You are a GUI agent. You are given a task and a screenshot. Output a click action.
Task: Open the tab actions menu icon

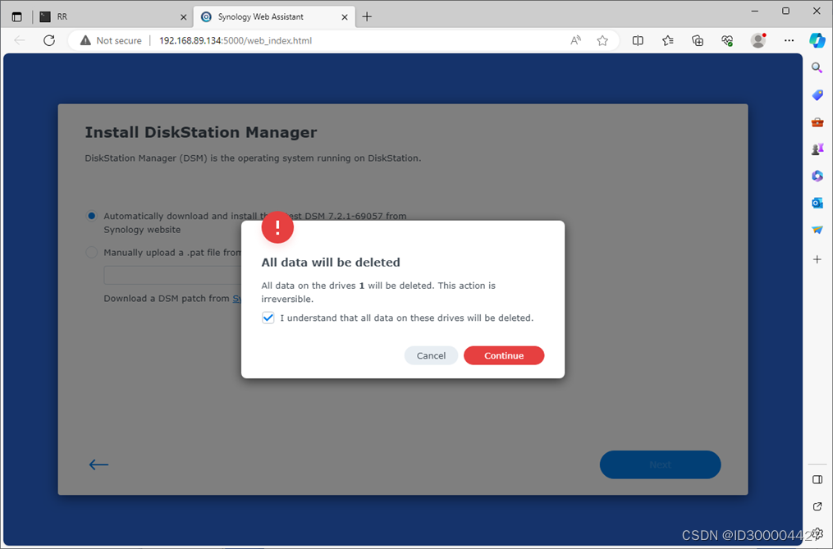17,16
